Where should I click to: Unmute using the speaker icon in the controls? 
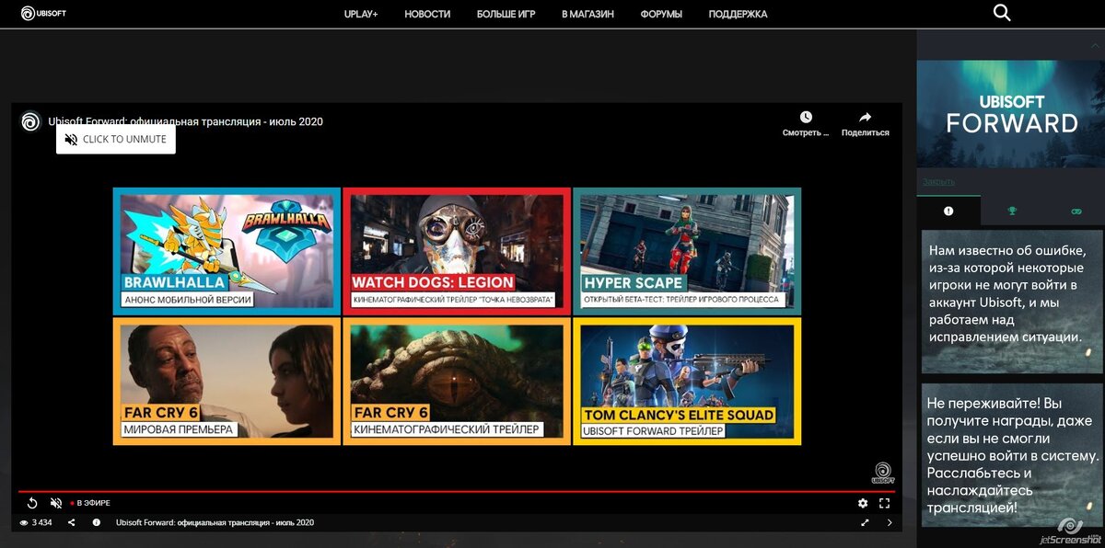click(x=56, y=503)
